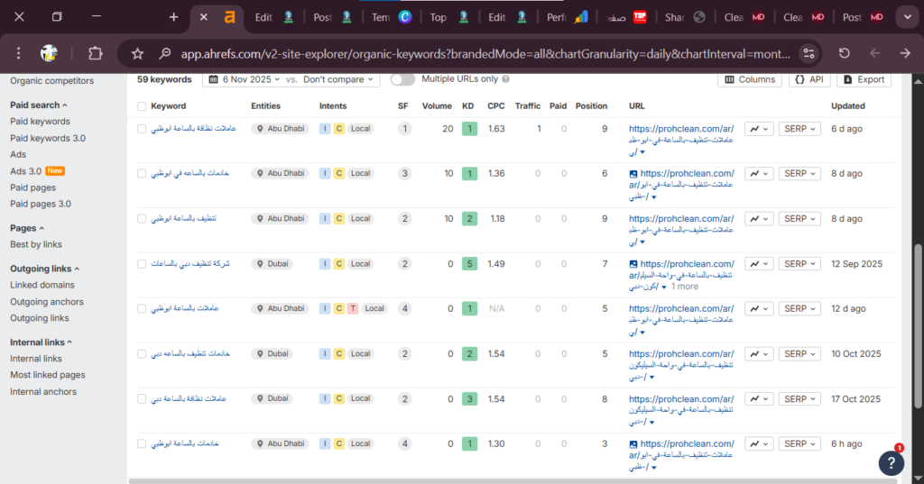Open Paid keywords in the sidebar
This screenshot has height=484, width=924.
click(x=40, y=122)
